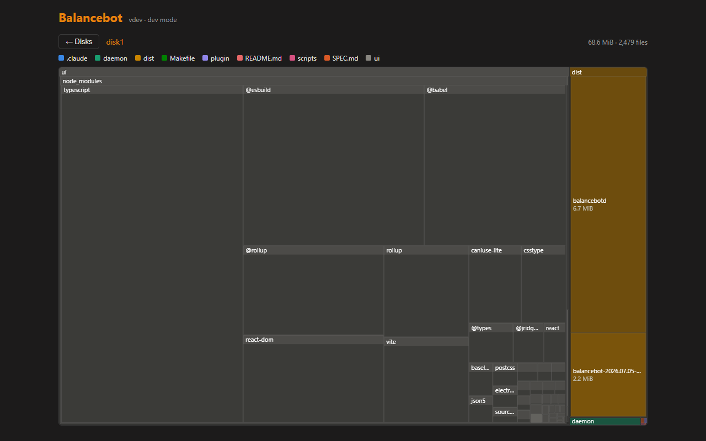Click the Balancebot app title
The width and height of the screenshot is (706, 441).
[x=90, y=18]
